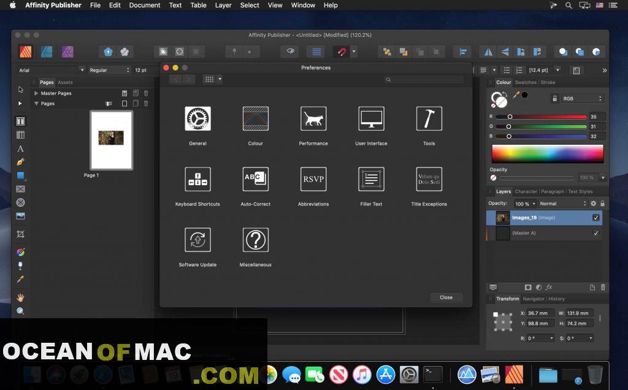The image size is (628, 390).
Task: Collapse Pages section
Action: point(36,103)
